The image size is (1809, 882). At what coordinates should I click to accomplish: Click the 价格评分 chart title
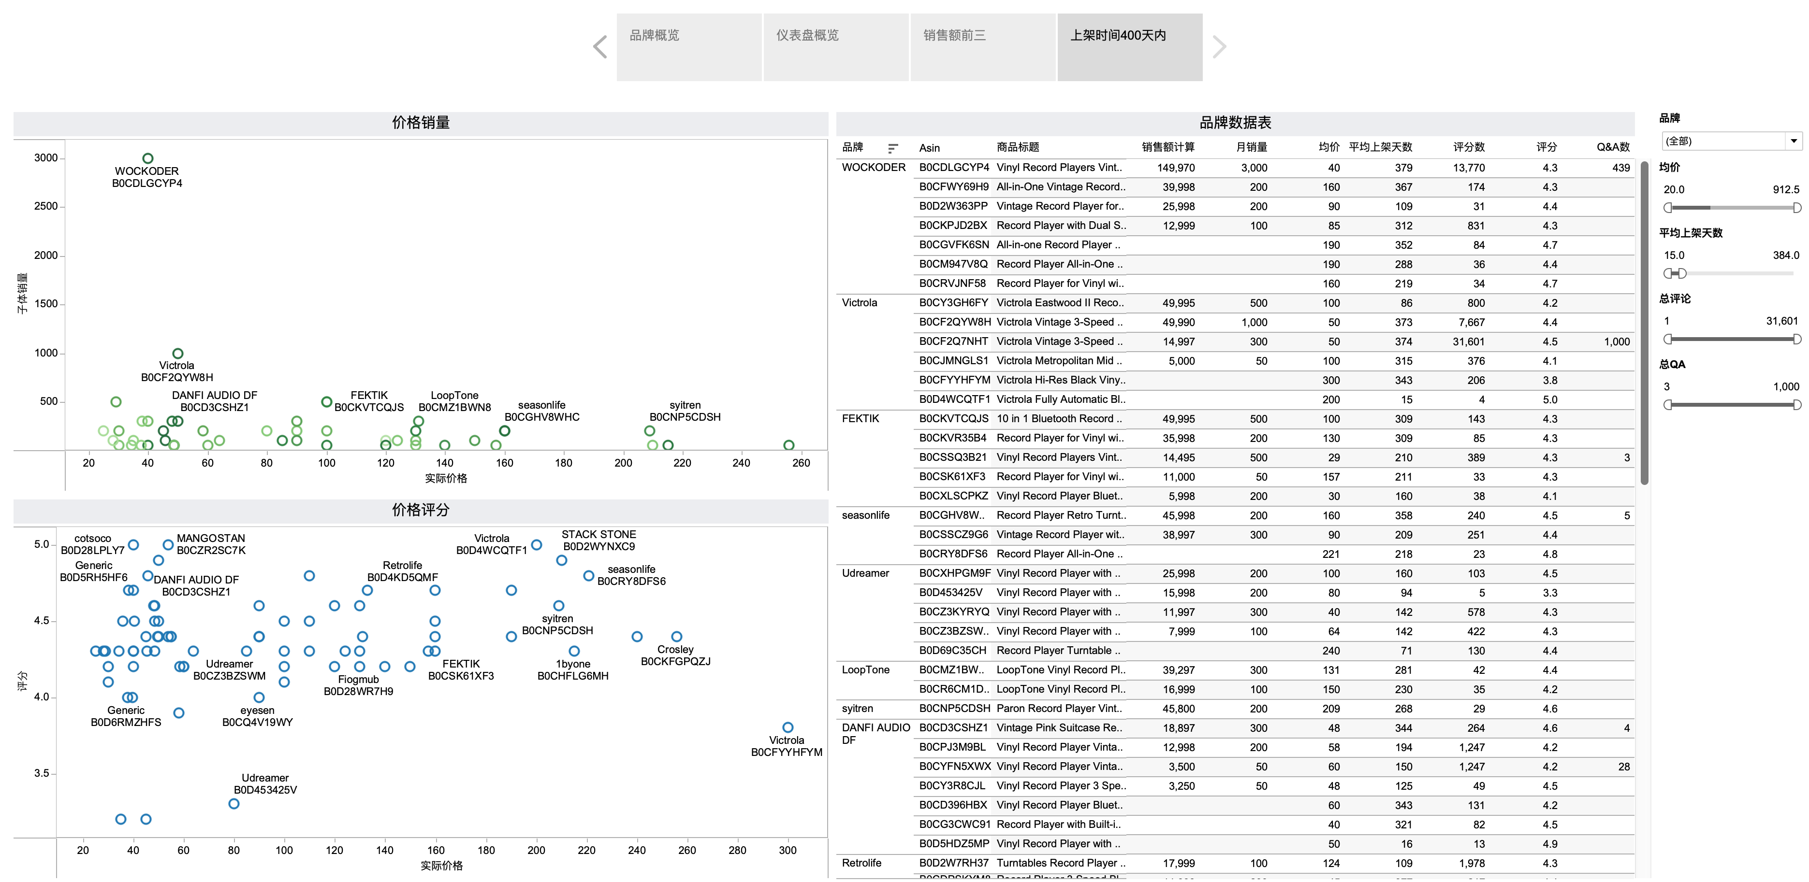(421, 510)
